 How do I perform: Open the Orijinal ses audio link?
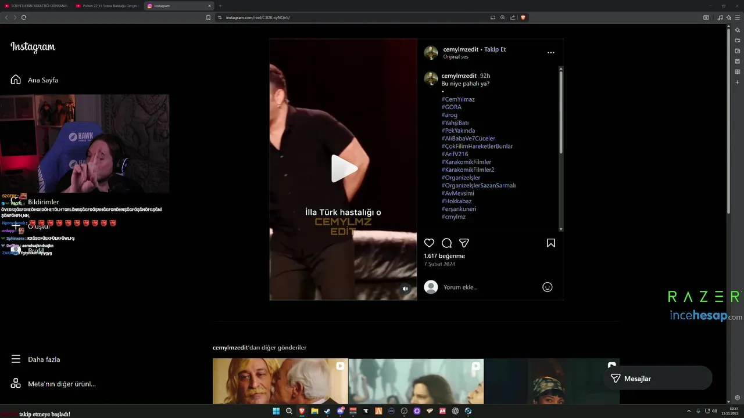(456, 57)
